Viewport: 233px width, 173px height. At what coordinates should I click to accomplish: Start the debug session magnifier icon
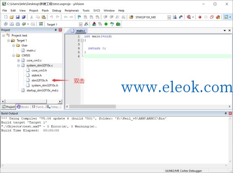(189, 17)
